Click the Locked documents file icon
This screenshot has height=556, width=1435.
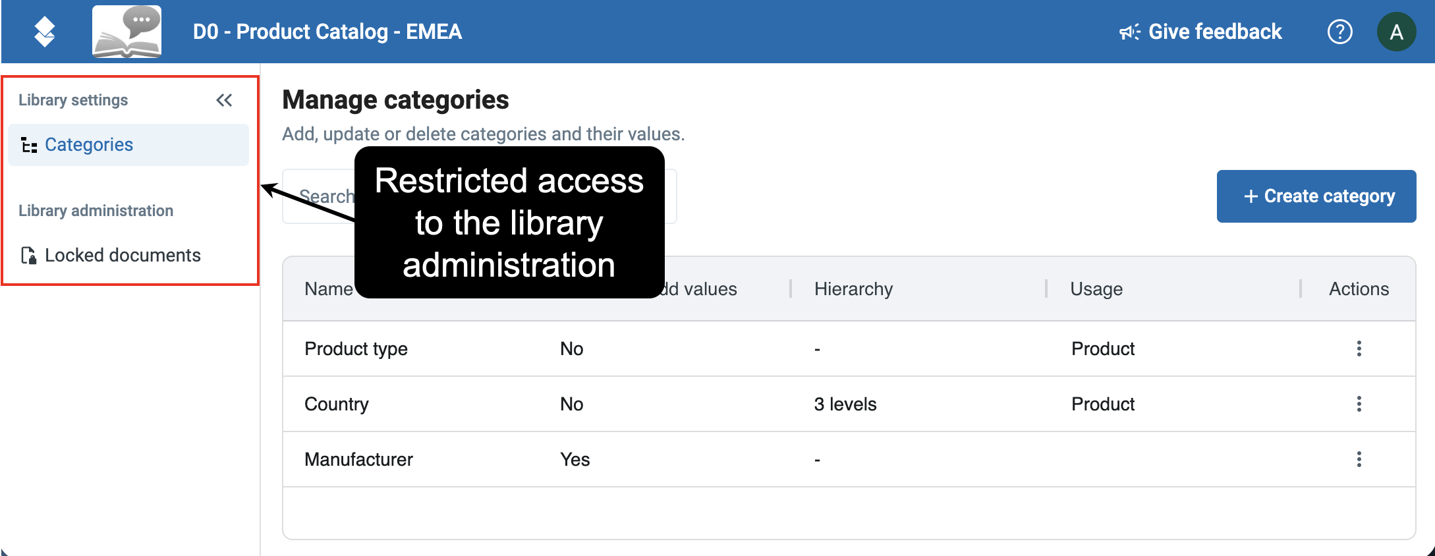[28, 256]
